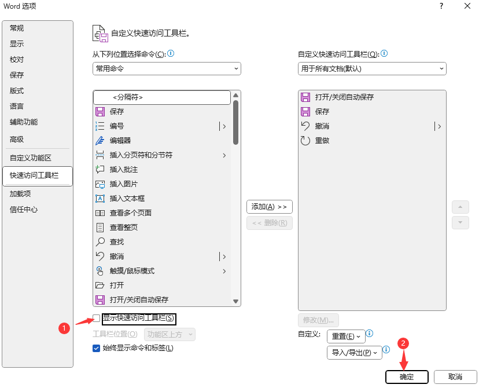Click the Open folder icon in the command list
Screen dimensions: 479x388
[100, 285]
